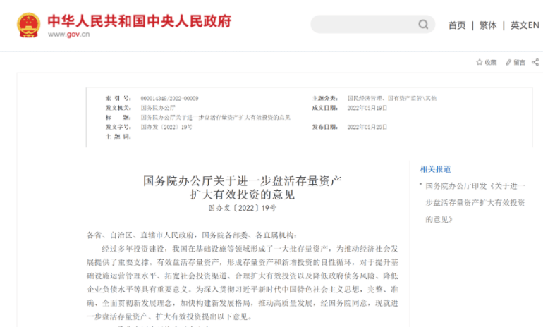The height and width of the screenshot is (327, 543).
Task: Focus the site search input field
Action: 363,25
